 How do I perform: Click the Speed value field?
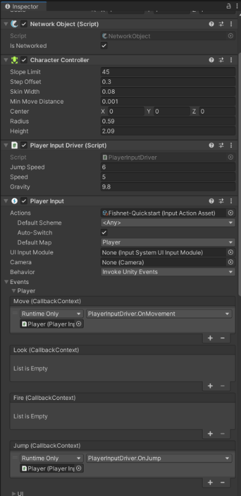coord(168,177)
